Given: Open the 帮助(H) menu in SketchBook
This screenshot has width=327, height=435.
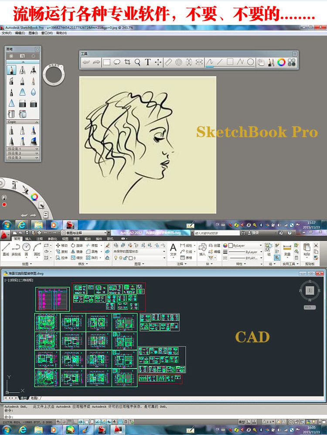Looking at the screenshot, I should click(61, 33).
